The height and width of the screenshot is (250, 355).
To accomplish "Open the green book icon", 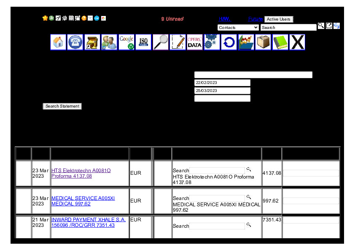I will 280,42.
